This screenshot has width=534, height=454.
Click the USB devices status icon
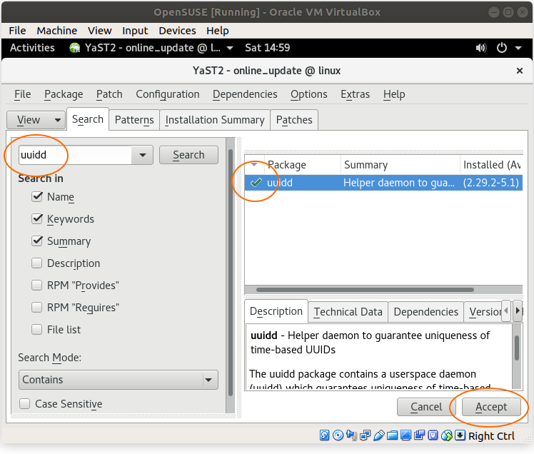(378, 435)
